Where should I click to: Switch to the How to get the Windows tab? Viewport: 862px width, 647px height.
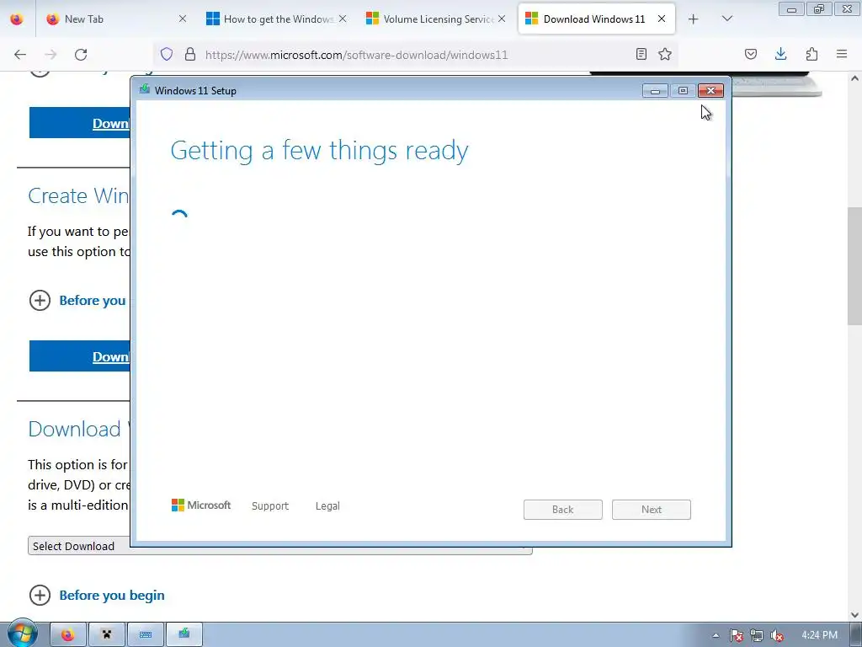click(x=276, y=19)
